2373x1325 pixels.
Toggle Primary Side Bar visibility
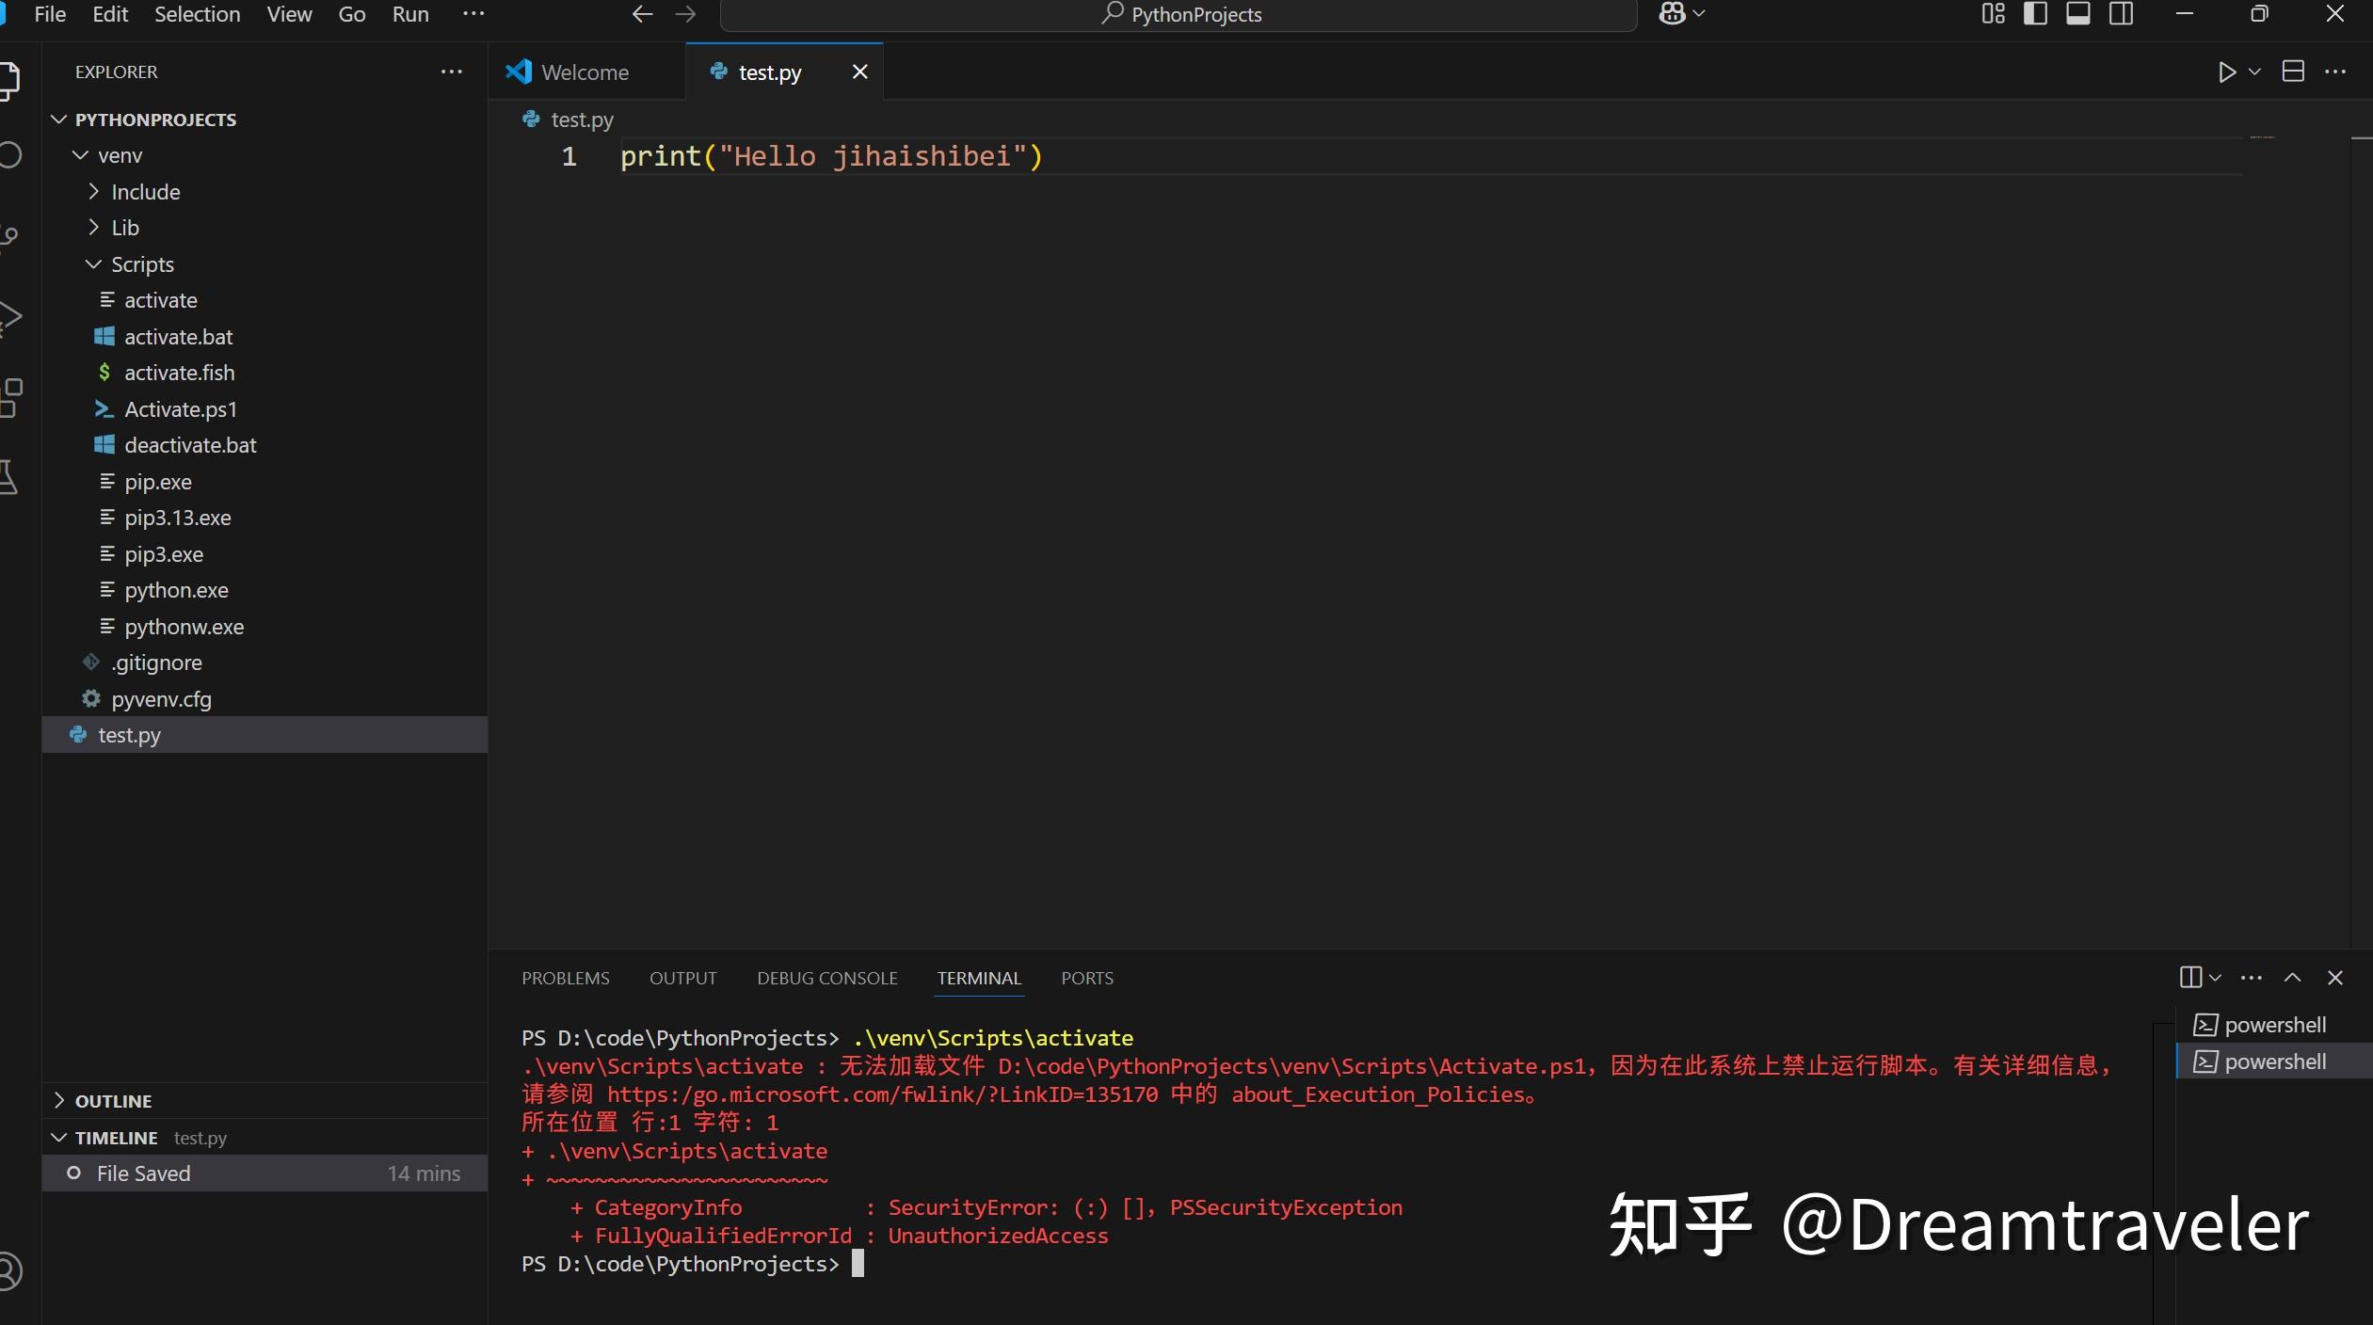2035,13
